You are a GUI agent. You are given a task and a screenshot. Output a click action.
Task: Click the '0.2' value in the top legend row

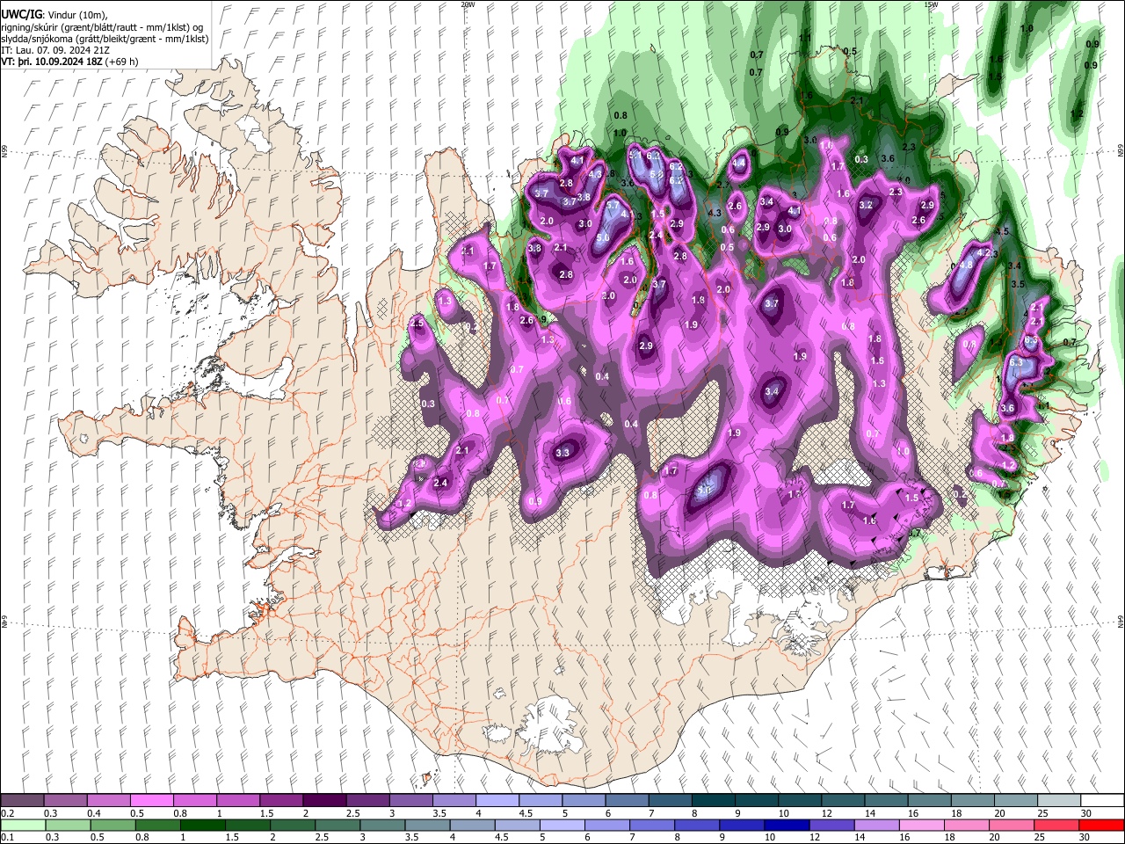7,813
